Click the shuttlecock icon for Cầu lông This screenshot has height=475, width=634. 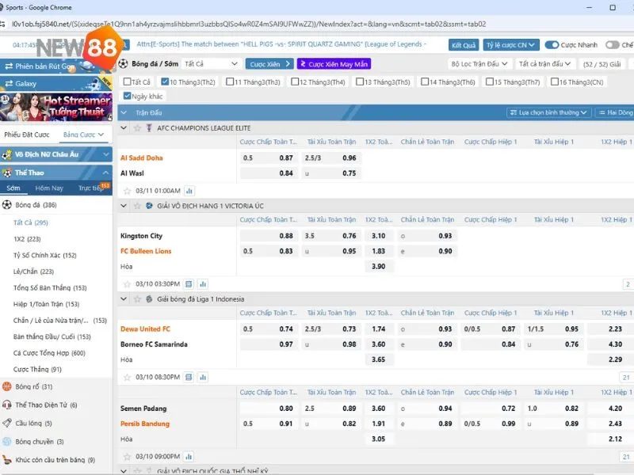7,424
